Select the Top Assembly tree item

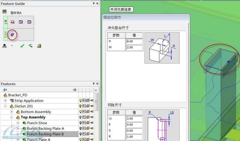pos(33,117)
